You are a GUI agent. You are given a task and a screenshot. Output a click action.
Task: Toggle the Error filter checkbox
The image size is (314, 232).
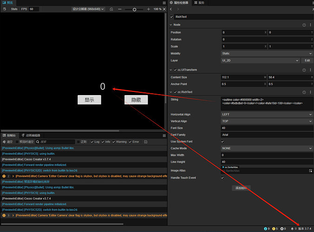click(x=130, y=142)
